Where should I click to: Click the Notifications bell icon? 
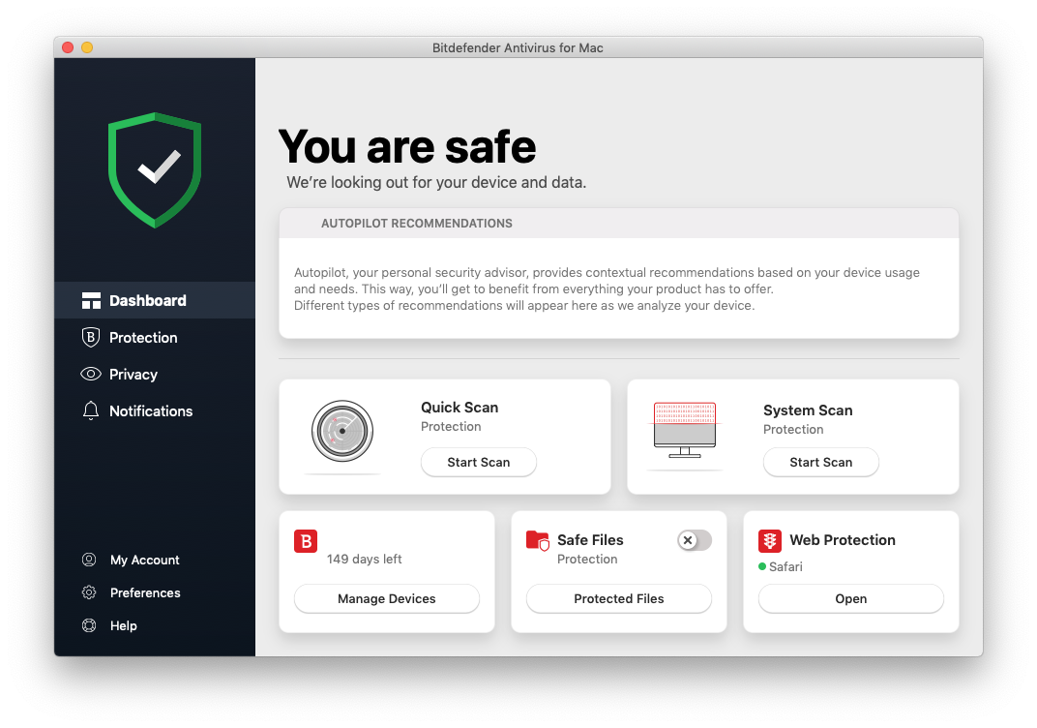tap(91, 411)
